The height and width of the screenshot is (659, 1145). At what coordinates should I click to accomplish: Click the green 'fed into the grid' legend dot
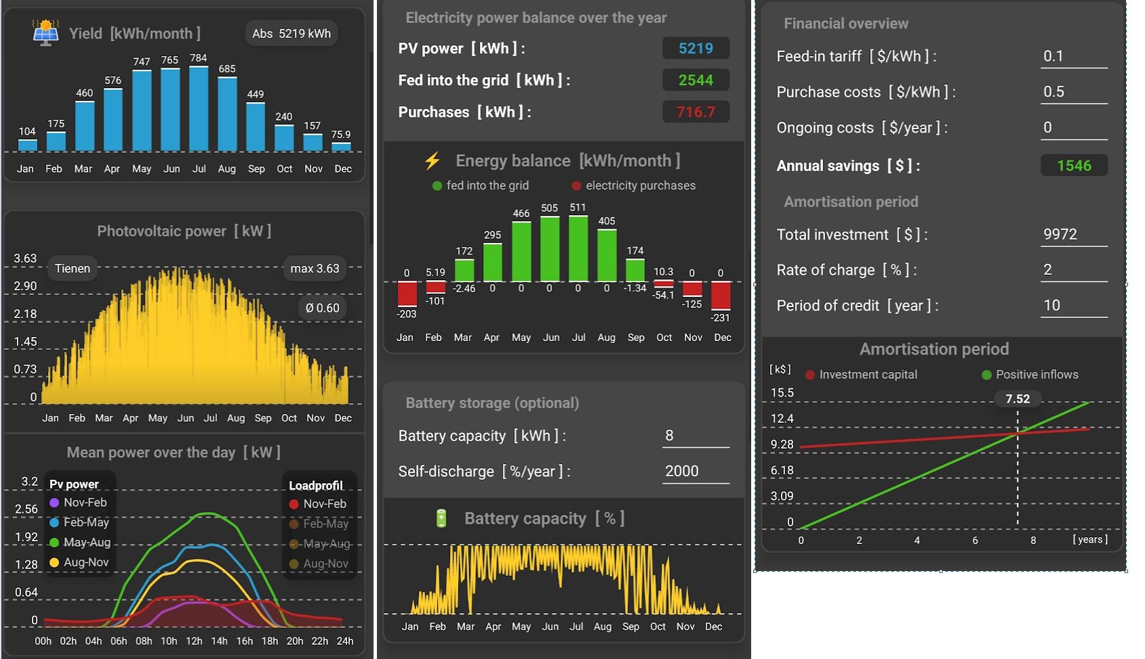437,186
